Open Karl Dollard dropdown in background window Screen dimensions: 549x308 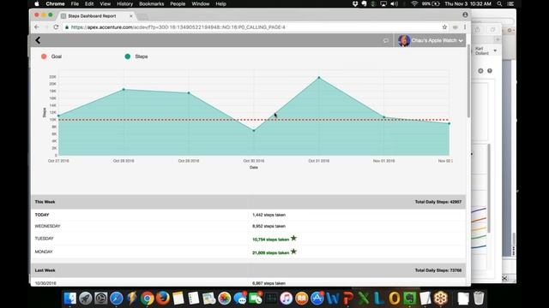click(486, 51)
